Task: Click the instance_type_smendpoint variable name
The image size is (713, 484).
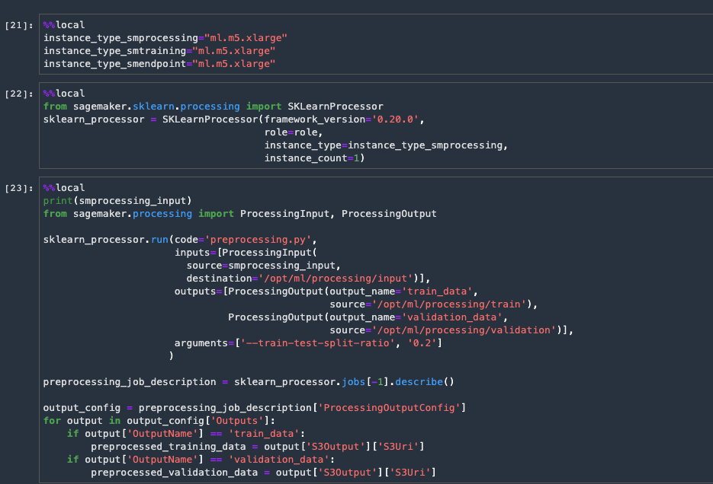Action: [114, 64]
